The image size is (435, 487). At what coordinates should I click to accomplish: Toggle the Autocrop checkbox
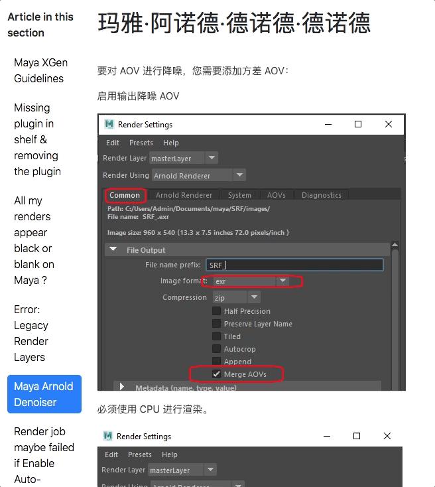pos(216,349)
